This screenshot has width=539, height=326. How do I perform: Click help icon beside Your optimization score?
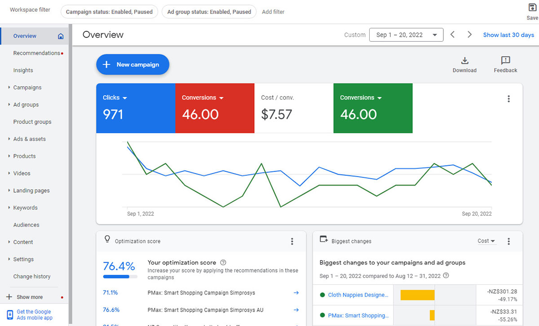(223, 263)
